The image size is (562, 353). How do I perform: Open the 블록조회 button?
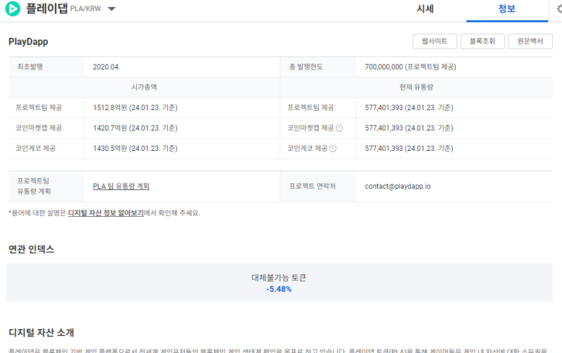point(483,41)
